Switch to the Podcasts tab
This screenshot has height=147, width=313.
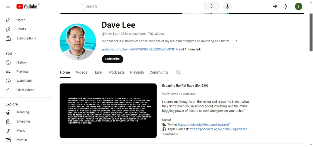[117, 72]
